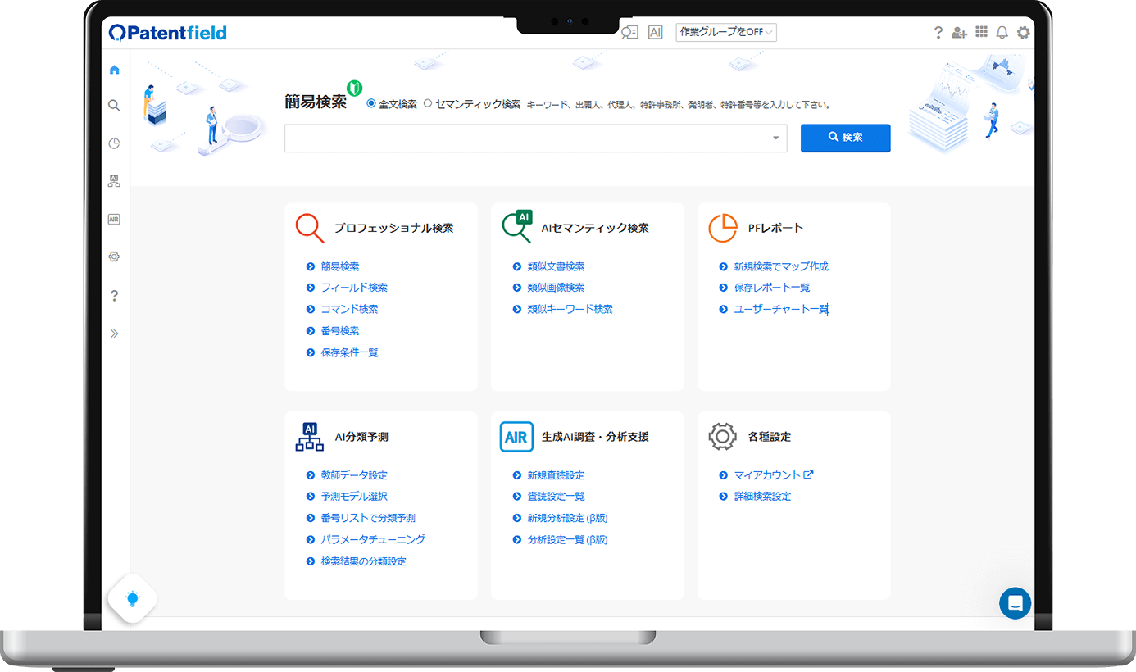Screen dimensions: 1136x672
Task: Open search from the sidebar magnifier icon
Action: 114,106
